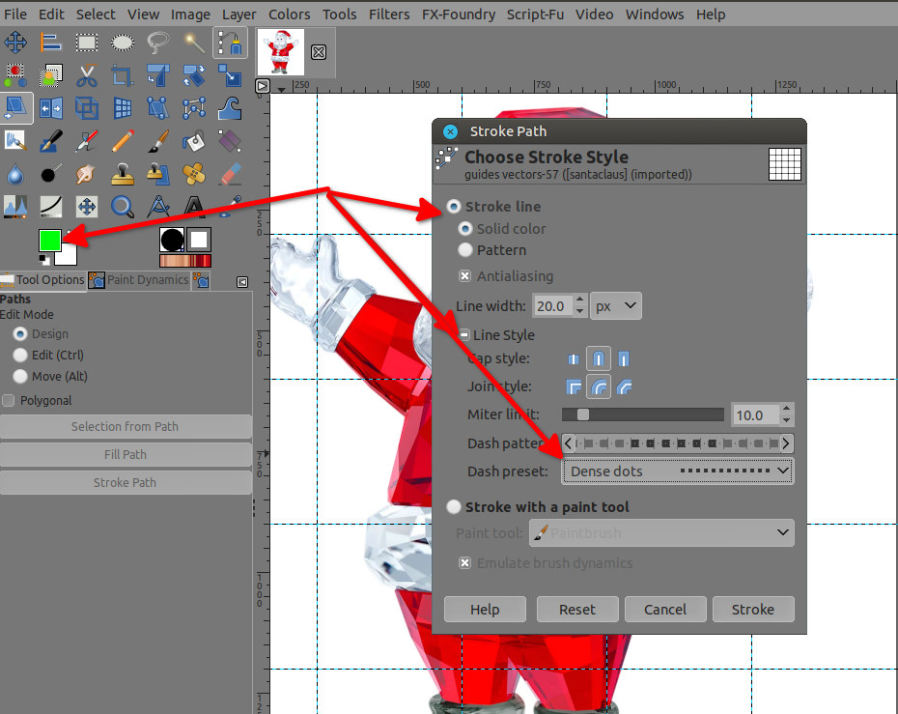Image resolution: width=898 pixels, height=714 pixels.
Task: Select the Ink tool
Action: (51, 141)
